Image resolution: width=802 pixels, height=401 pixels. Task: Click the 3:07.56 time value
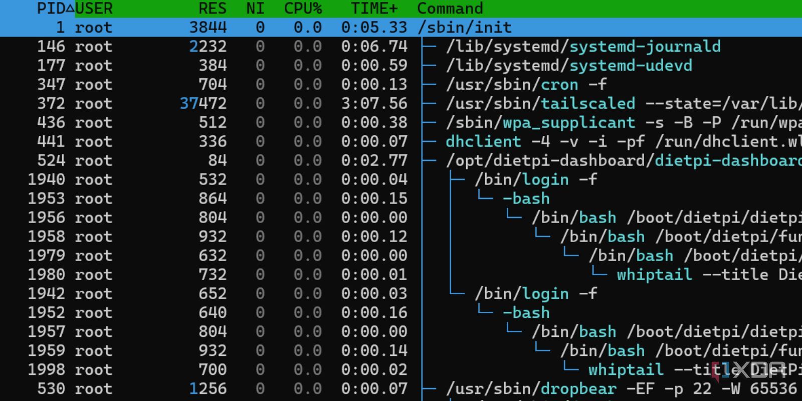(x=374, y=104)
